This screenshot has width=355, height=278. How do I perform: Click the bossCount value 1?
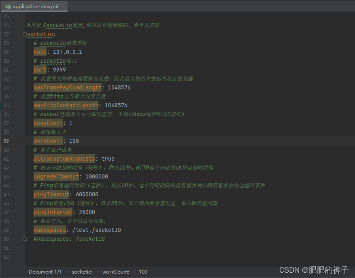pyautogui.click(x=71, y=123)
